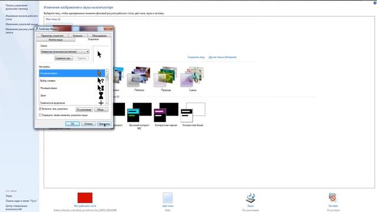
Task: Select the Указатели tab
Action: click(93, 39)
